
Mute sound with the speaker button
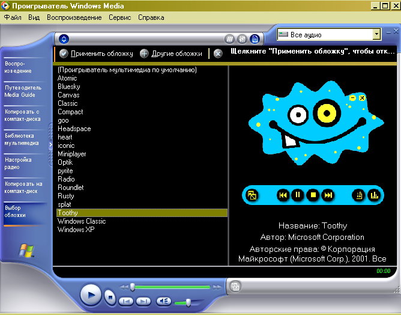(x=164, y=301)
